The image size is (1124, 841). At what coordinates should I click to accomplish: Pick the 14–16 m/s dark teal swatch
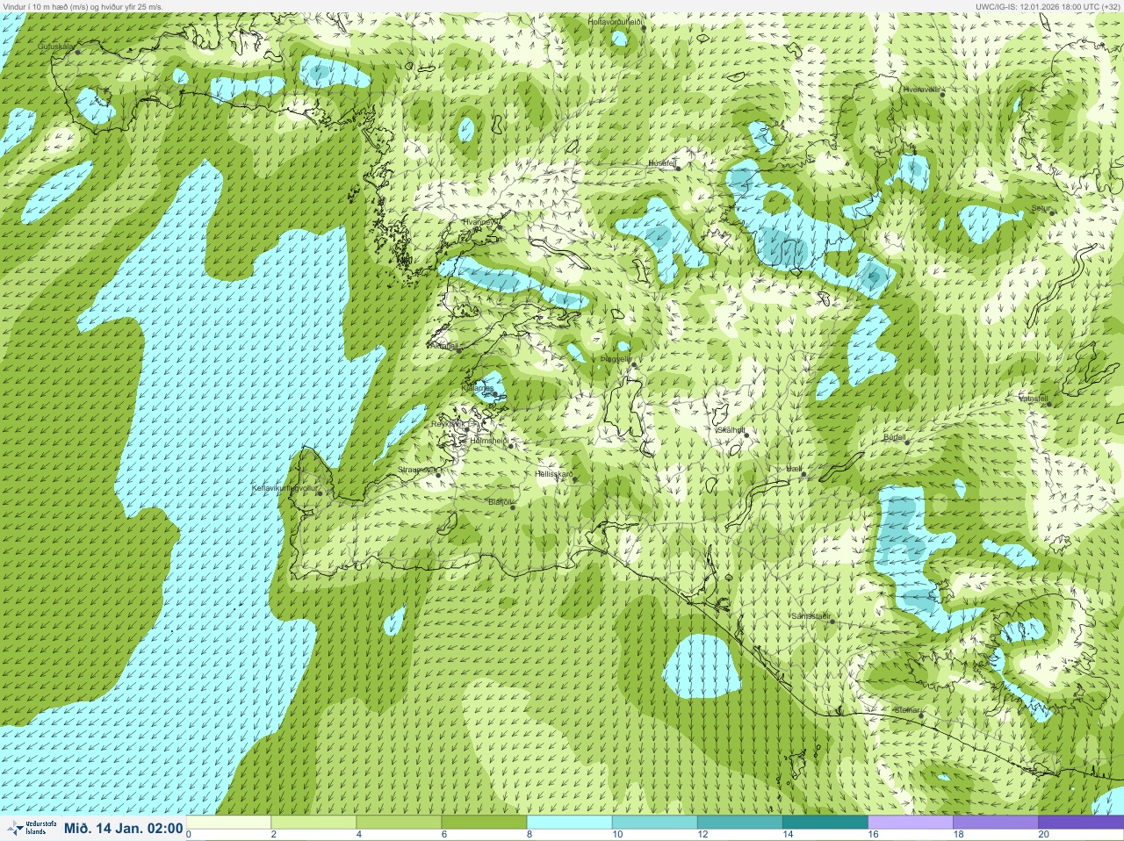point(825,823)
